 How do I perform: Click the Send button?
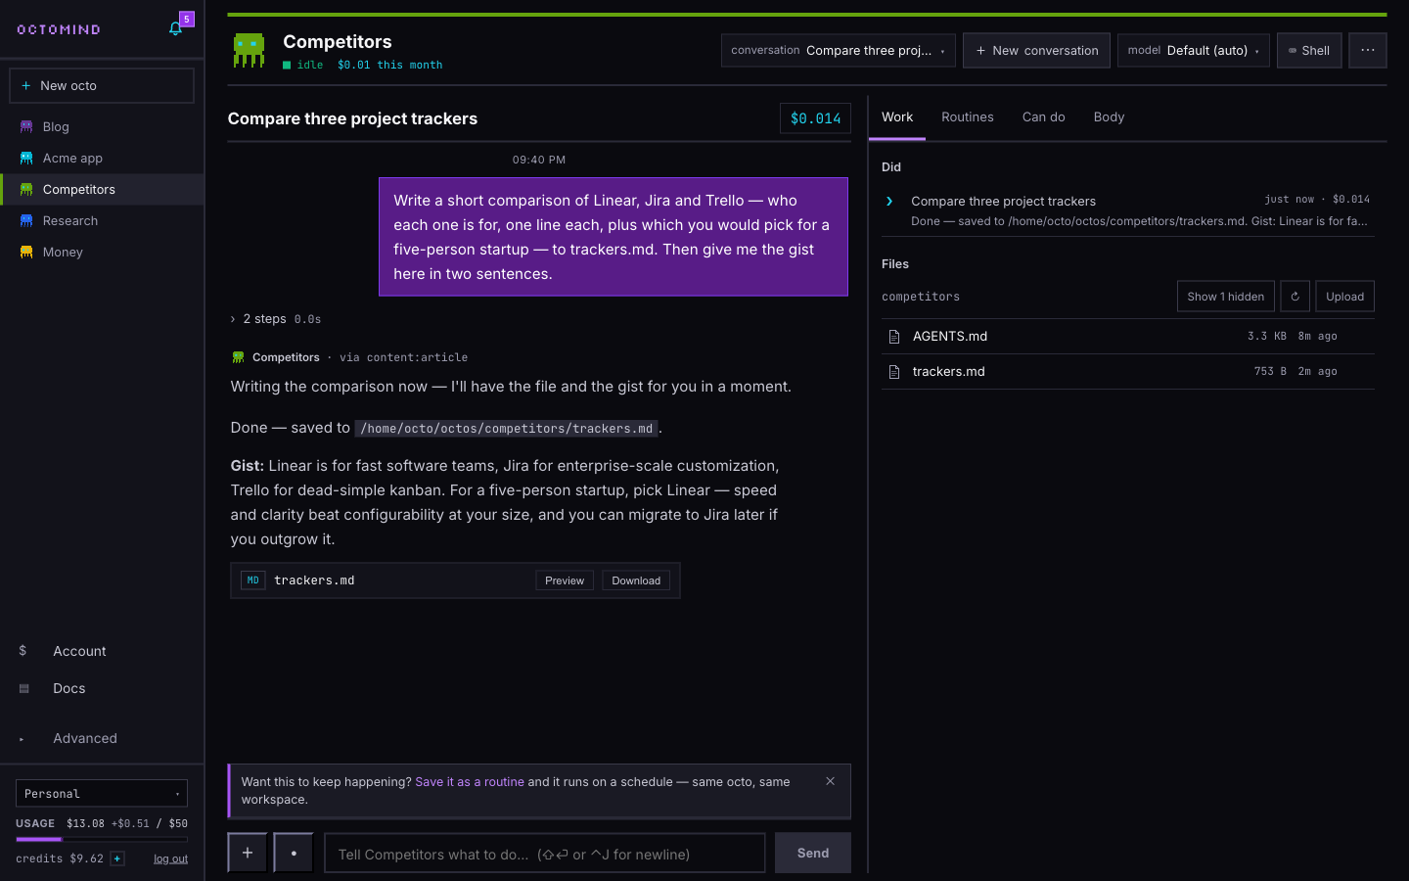[813, 853]
